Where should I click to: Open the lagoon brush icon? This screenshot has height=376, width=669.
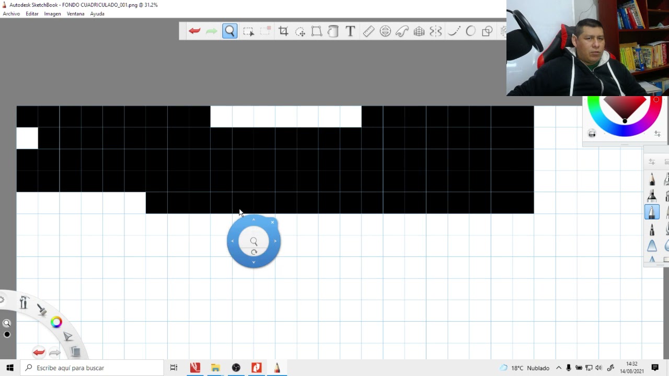point(41,309)
